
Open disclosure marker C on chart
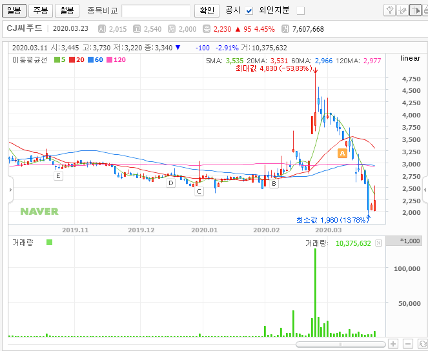pos(199,192)
